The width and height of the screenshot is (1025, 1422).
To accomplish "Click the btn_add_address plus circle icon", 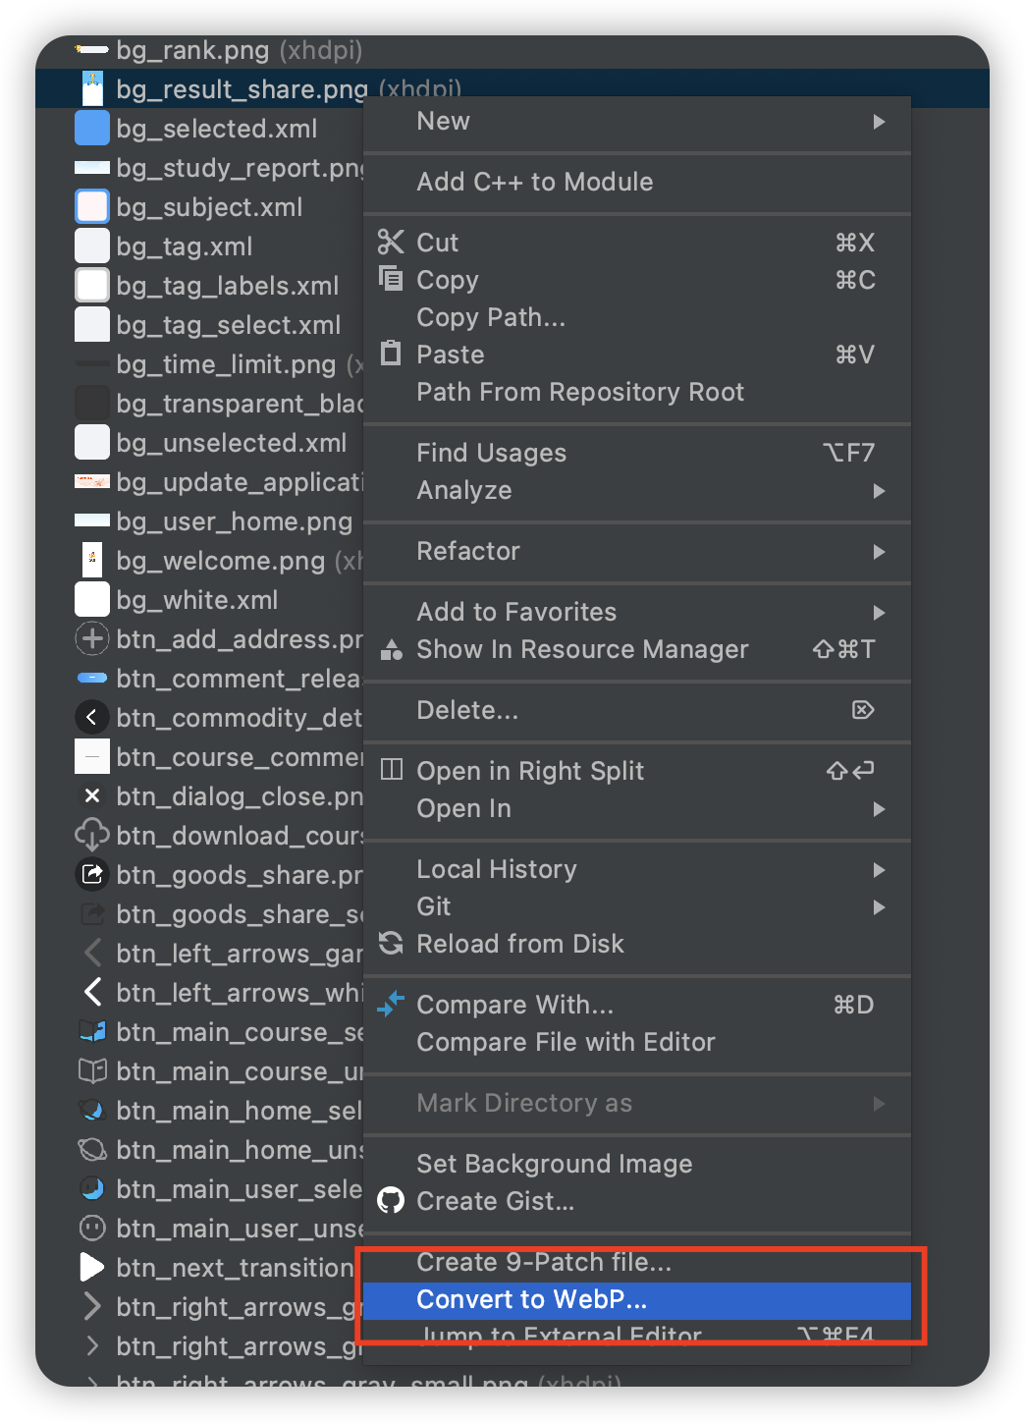I will [x=92, y=639].
